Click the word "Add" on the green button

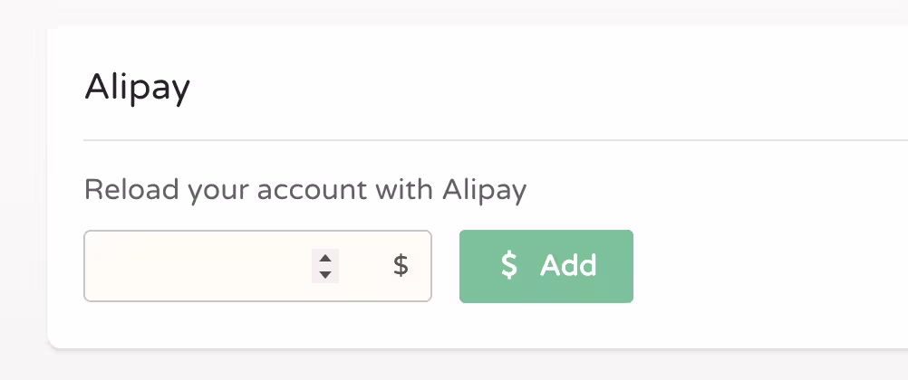[x=568, y=265]
